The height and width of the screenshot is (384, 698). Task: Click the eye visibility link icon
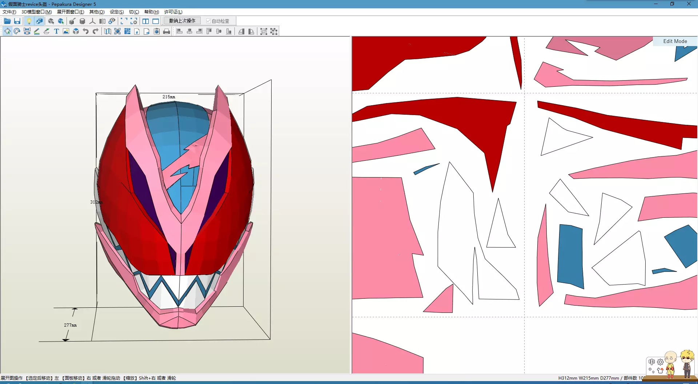[112, 21]
